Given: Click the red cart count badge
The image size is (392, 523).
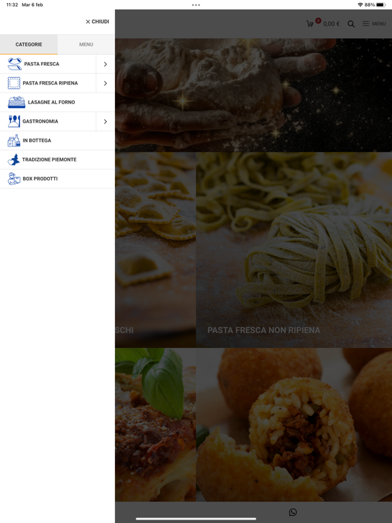Looking at the screenshot, I should 318,20.
